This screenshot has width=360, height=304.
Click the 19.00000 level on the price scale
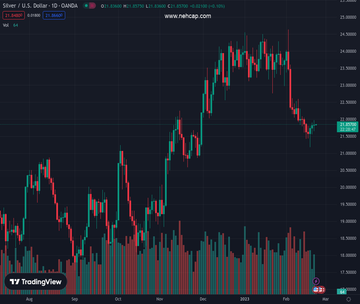pos(347,221)
